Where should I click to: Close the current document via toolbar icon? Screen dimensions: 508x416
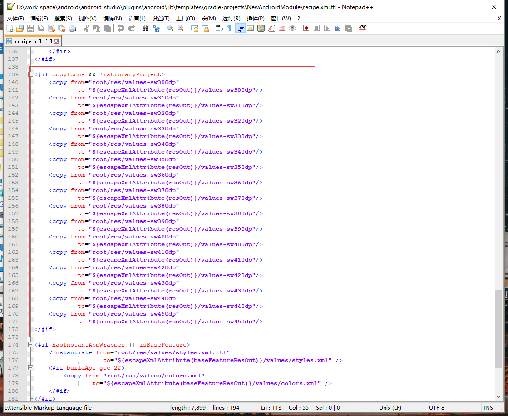(x=51, y=29)
